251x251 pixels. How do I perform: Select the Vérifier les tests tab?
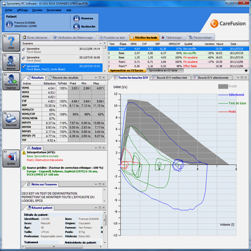(x=144, y=37)
